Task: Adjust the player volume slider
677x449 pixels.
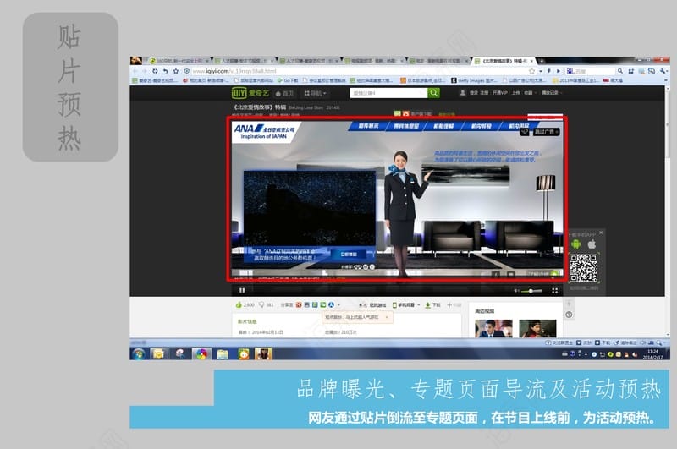Action: pos(531,291)
